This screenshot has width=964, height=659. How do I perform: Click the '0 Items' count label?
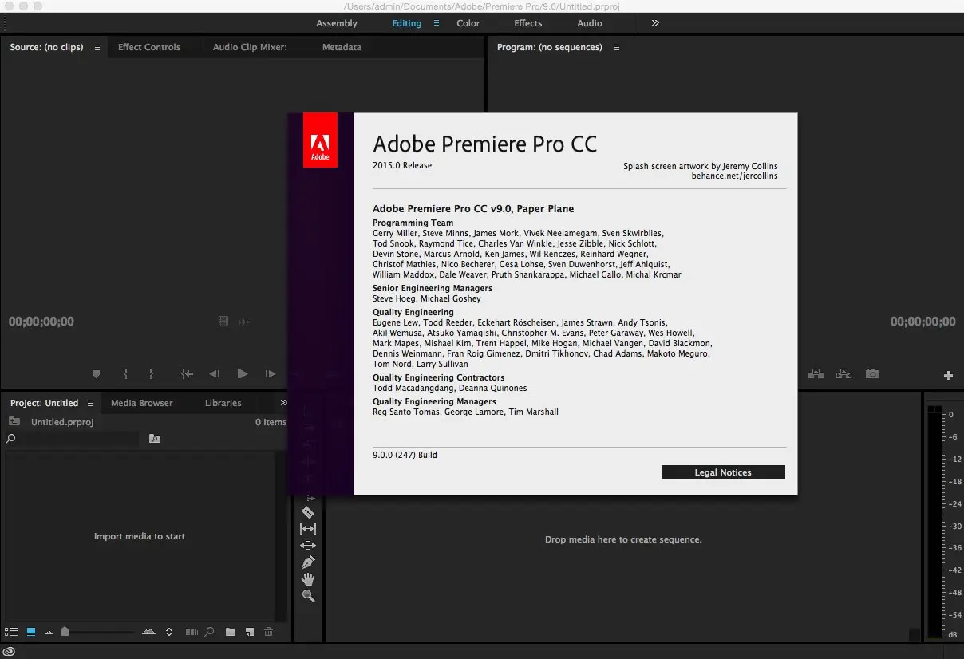271,422
